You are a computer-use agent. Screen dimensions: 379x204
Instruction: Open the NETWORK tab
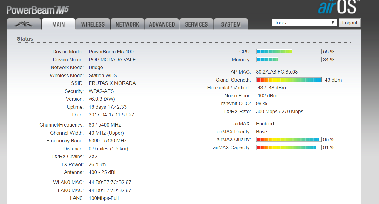pyautogui.click(x=128, y=24)
